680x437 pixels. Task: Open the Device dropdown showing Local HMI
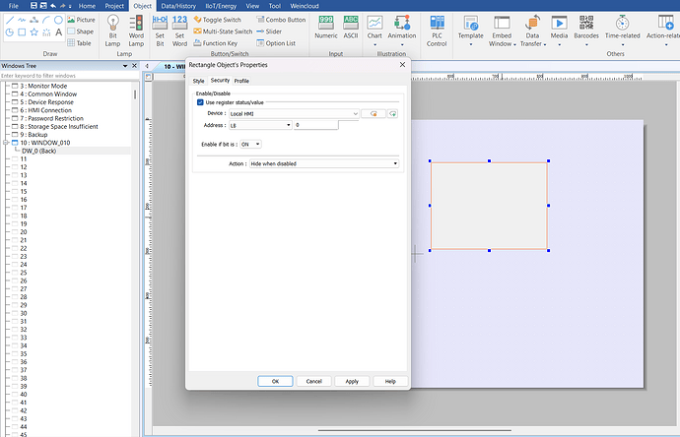pos(294,114)
